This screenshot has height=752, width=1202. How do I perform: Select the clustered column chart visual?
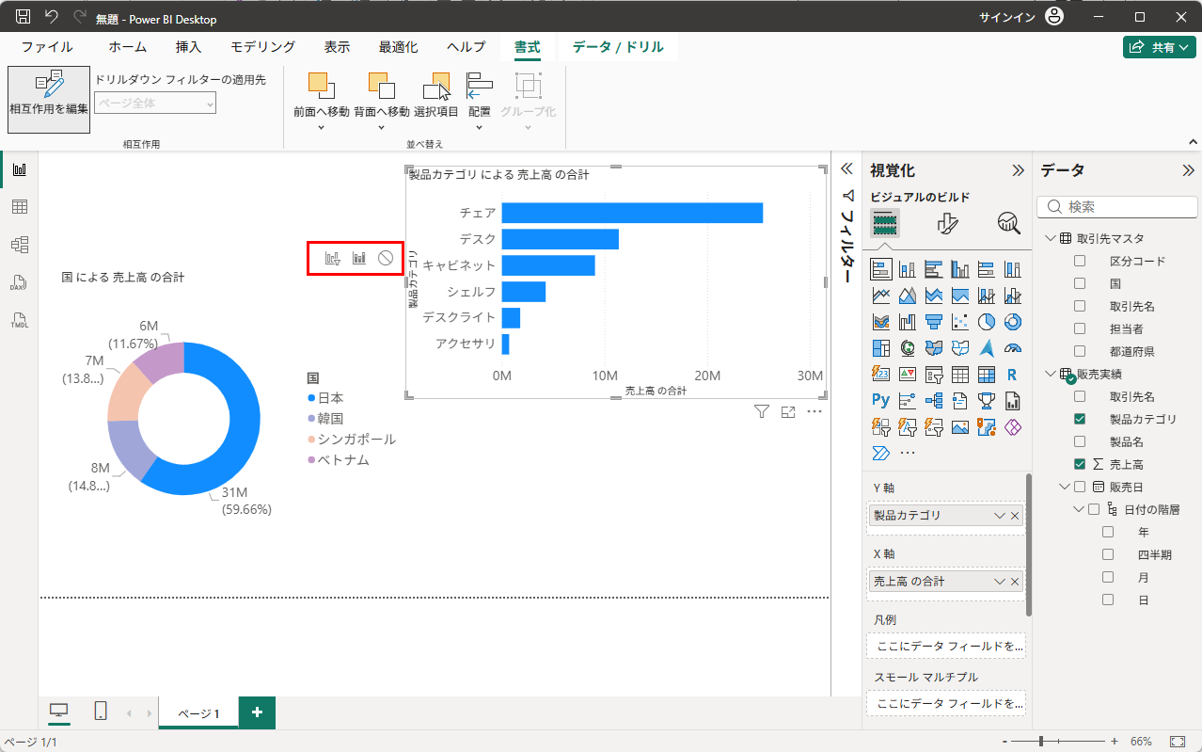pos(960,270)
